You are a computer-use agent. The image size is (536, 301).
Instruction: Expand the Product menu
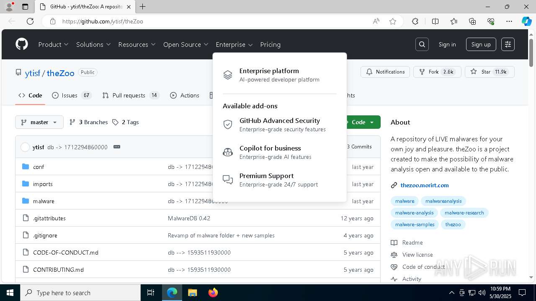pyautogui.click(x=54, y=44)
